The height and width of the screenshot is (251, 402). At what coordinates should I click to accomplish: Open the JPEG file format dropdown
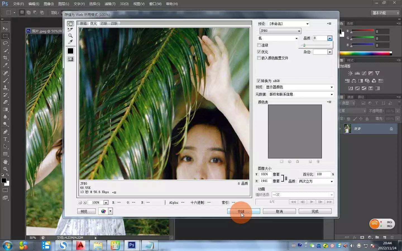(x=280, y=31)
